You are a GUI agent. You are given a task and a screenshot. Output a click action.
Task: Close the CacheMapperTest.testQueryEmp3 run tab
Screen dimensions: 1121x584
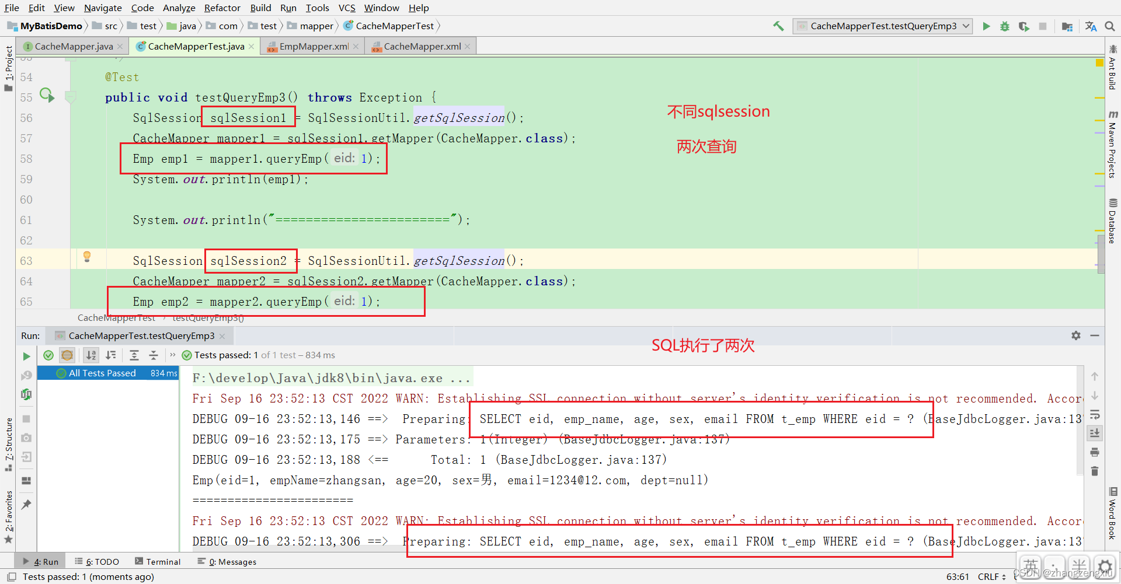point(222,336)
